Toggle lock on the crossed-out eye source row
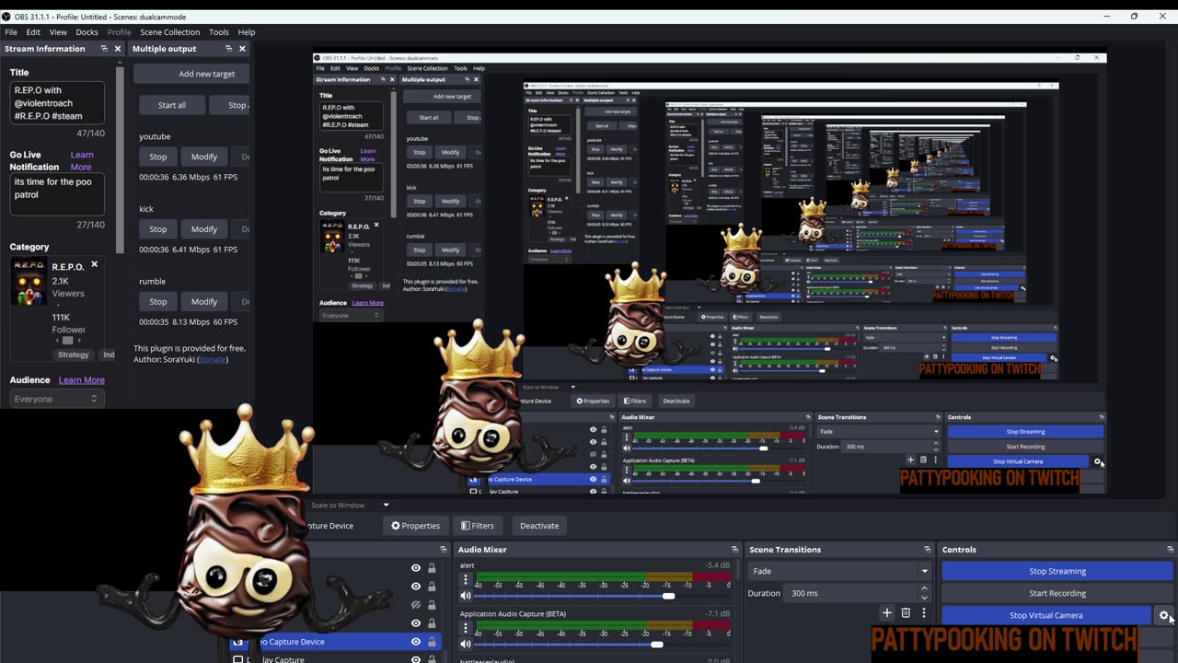The image size is (1178, 663). pos(432,605)
